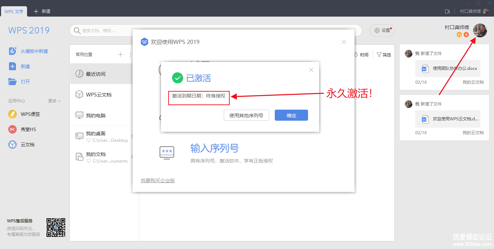This screenshot has height=249, width=494.
Task: Click 从模板中新建 icon in sidebar
Action: coord(12,51)
